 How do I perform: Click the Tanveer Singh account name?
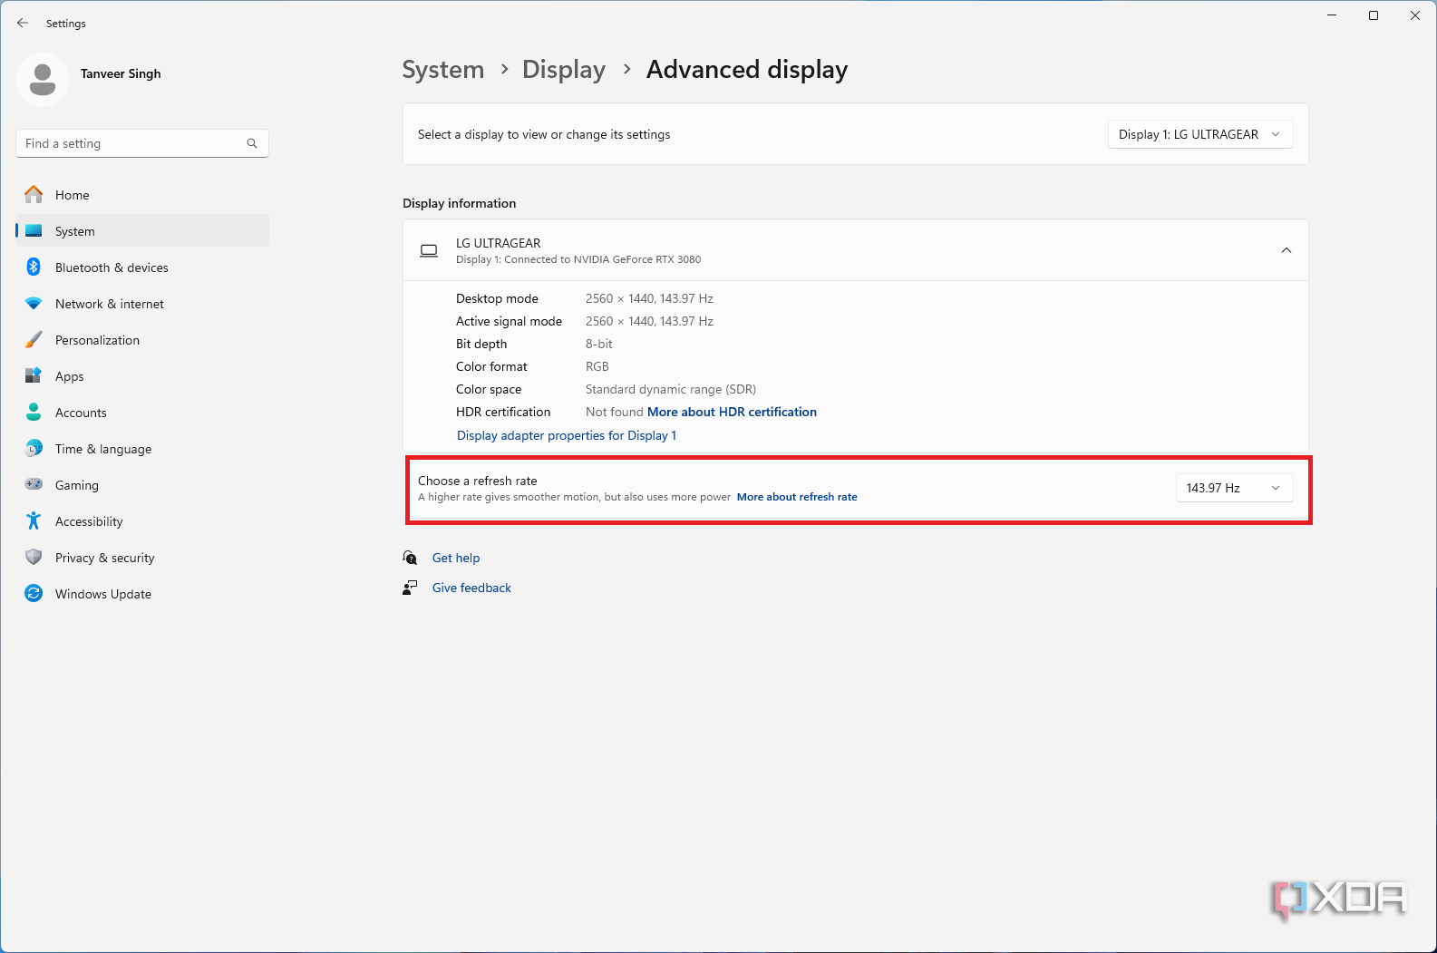click(121, 73)
